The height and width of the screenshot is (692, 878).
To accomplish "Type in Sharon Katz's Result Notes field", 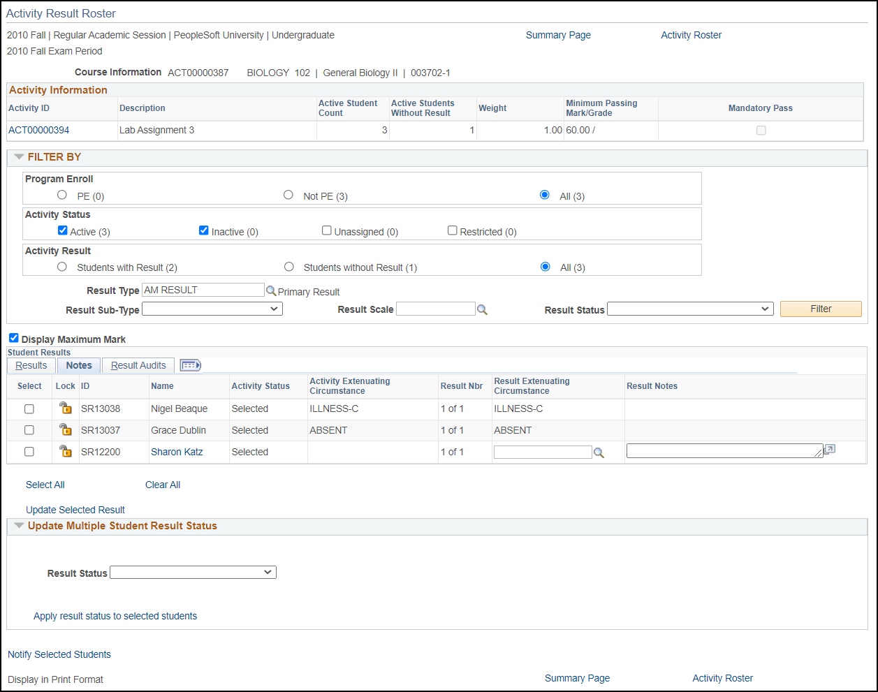I will coord(723,452).
